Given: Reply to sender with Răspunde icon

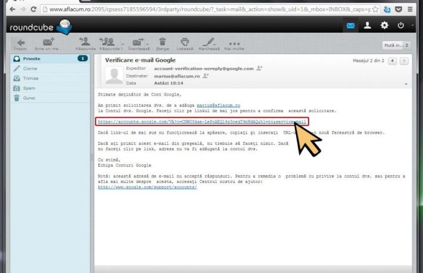Looking at the screenshot, I should pos(85,44).
